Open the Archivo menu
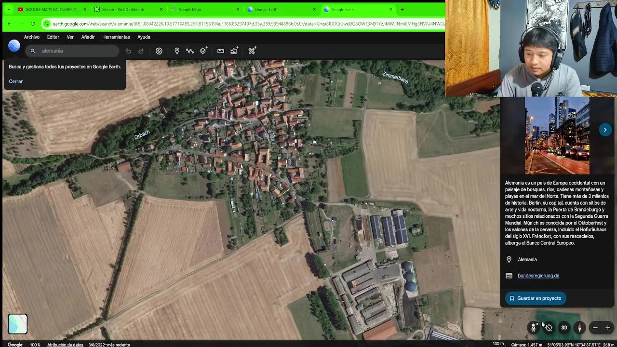The image size is (617, 347). pos(32,37)
